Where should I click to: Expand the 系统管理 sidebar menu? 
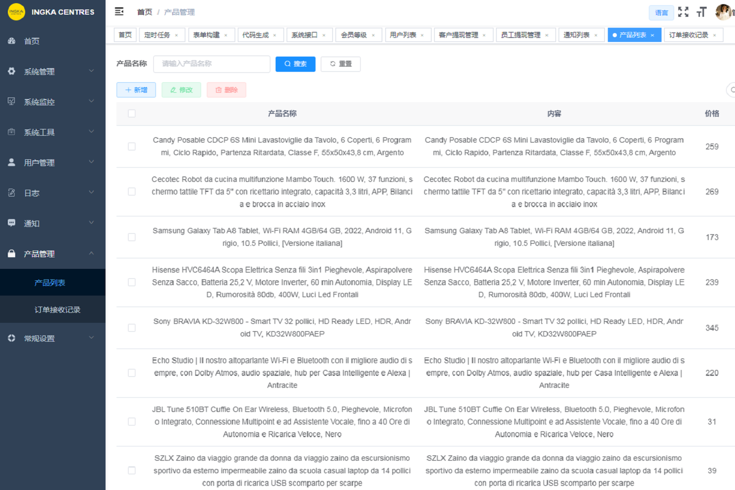pos(52,71)
